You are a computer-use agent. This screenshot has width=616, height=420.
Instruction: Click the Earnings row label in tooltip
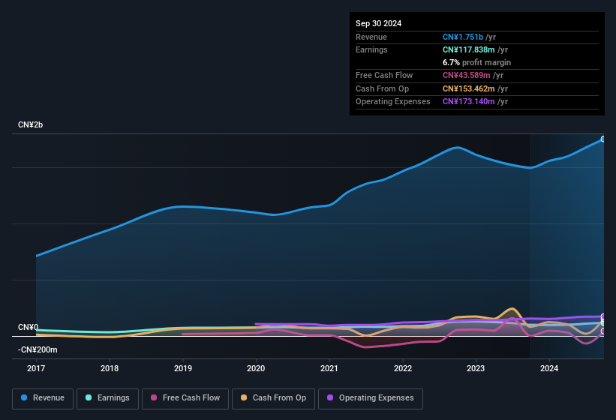(371, 49)
